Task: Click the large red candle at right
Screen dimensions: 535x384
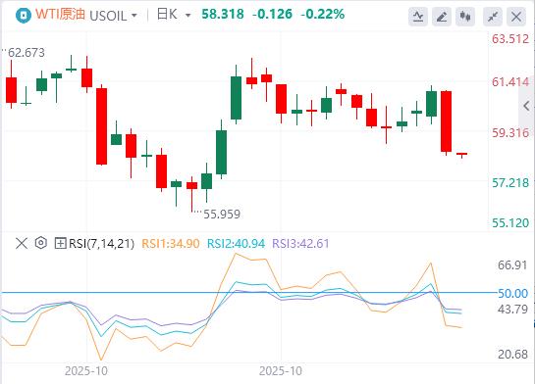Action: coord(447,122)
